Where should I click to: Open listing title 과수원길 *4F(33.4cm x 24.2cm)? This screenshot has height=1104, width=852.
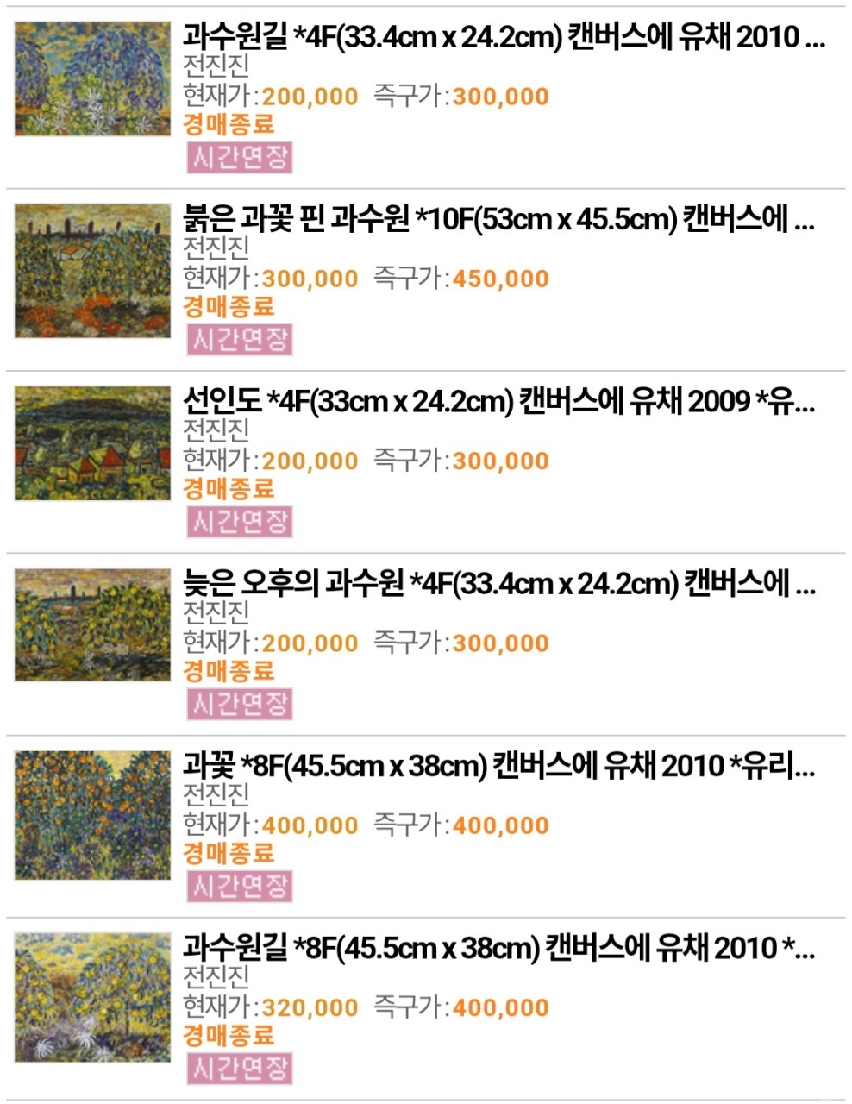tap(504, 38)
